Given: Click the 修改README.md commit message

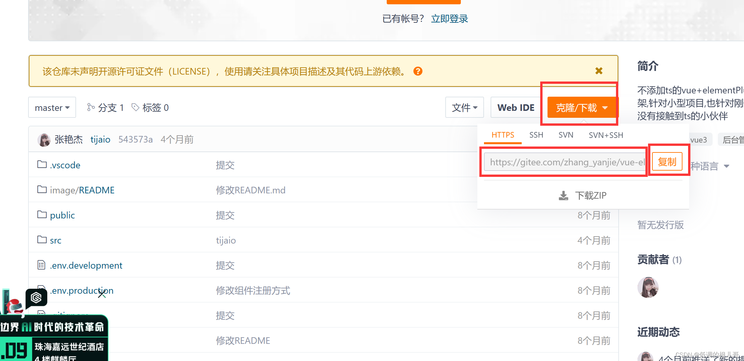Looking at the screenshot, I should (251, 190).
